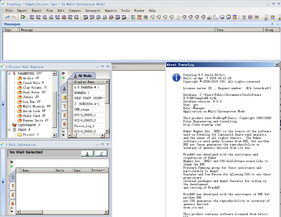Select the Z zones side tab in Well Explorer

[x=64, y=115]
